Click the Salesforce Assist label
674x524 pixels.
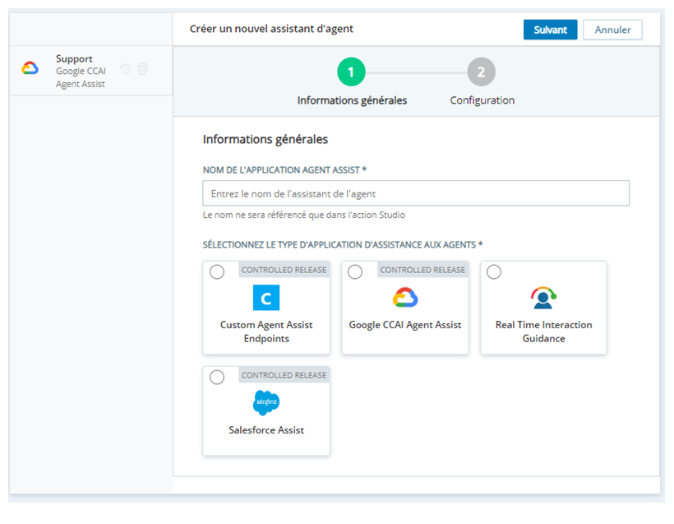point(266,430)
